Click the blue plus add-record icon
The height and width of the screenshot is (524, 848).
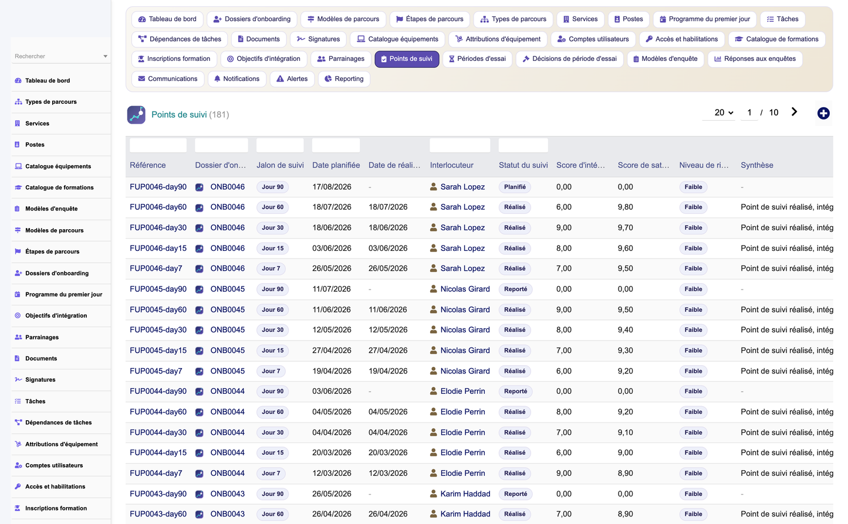pos(823,113)
